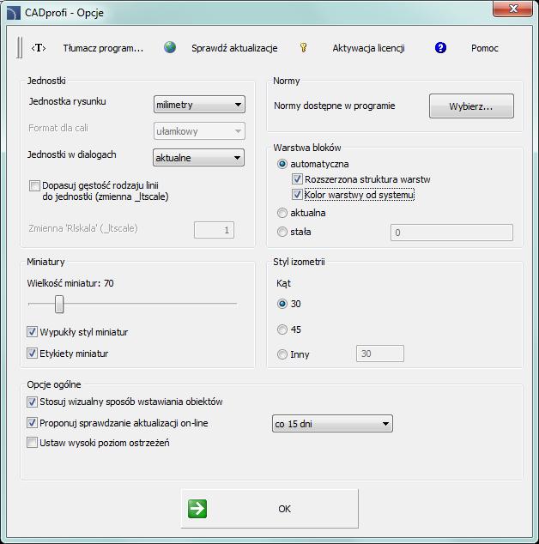
Task: Enable Ustaw wysoki poziom ostrzeżeń
Action: pyautogui.click(x=32, y=443)
